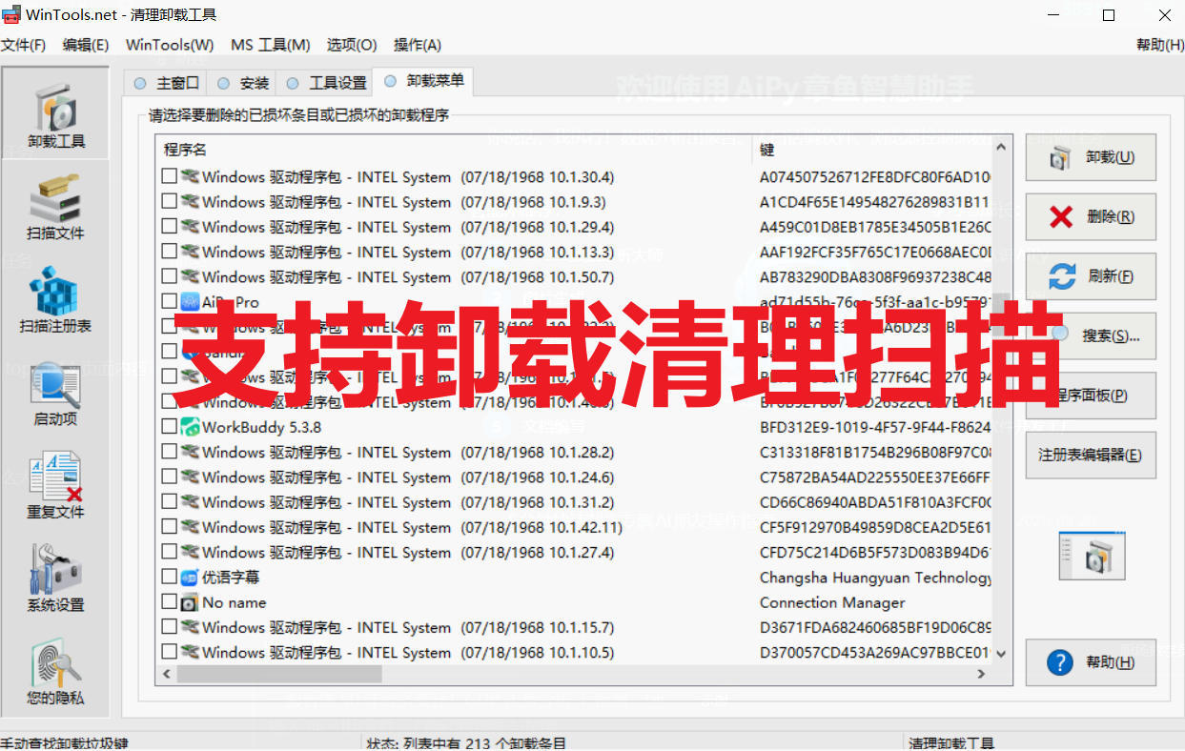The width and height of the screenshot is (1185, 751).
Task: Click the status text 列表中有 213 个卸载条目
Action: (485, 743)
